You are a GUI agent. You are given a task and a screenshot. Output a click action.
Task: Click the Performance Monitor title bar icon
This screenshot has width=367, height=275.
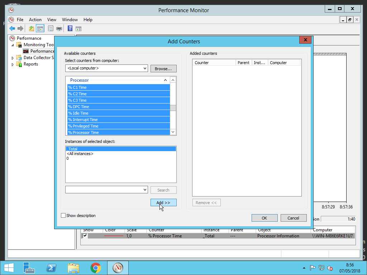pyautogui.click(x=11, y=10)
